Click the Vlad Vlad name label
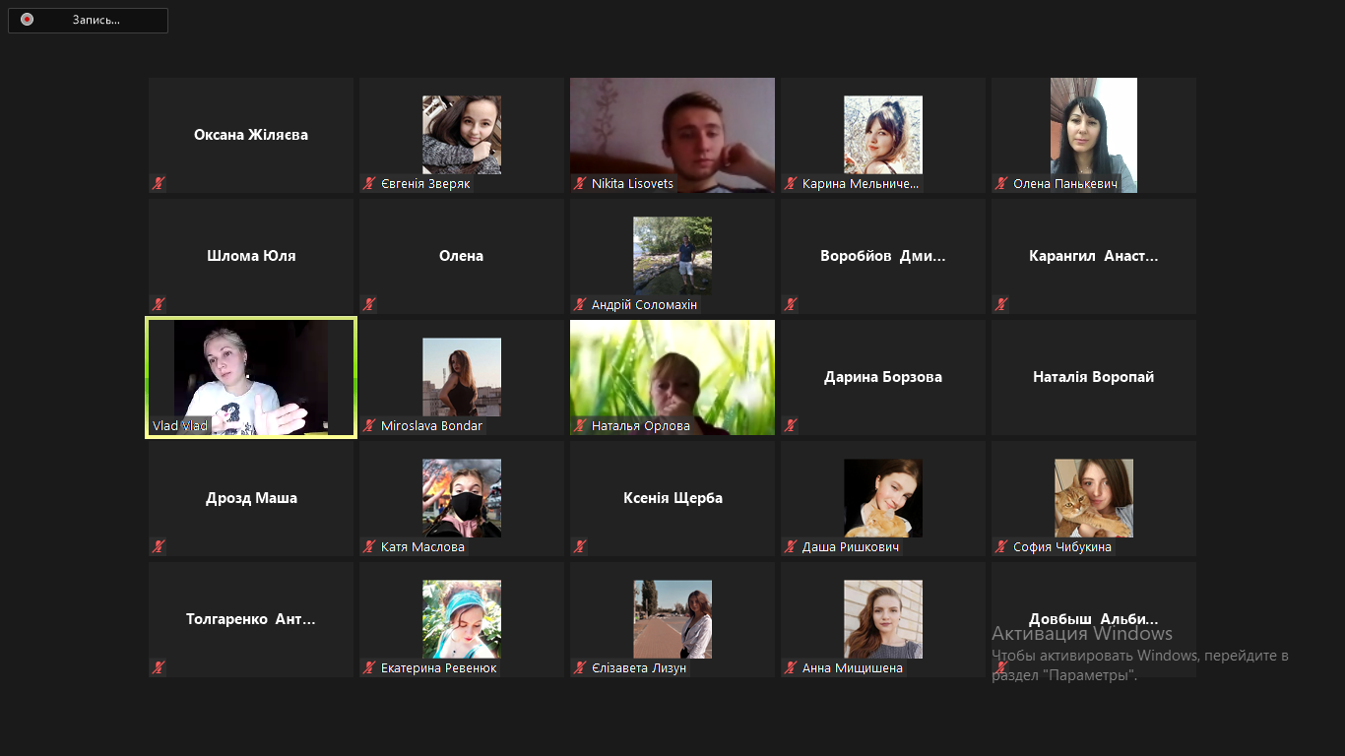 [x=179, y=426]
